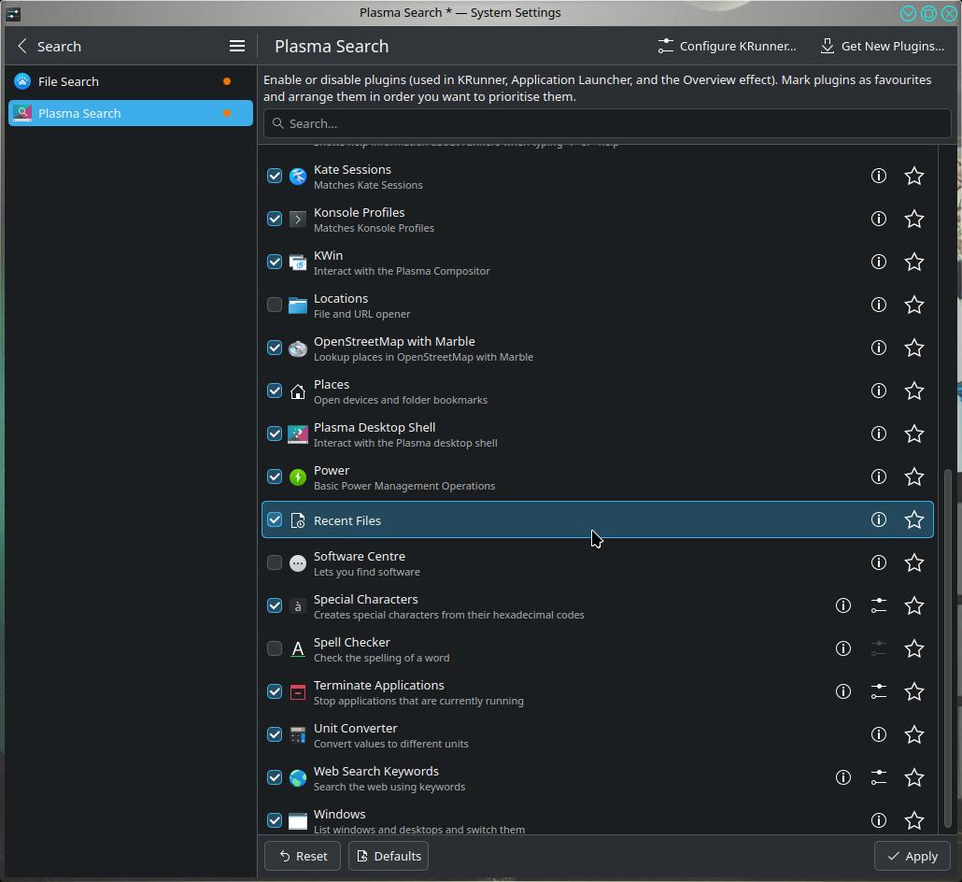
Task: Select the Power plugin row
Action: click(x=598, y=477)
